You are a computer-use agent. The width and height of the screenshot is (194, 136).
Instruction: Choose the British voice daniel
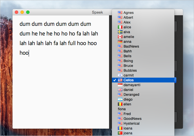143,90
